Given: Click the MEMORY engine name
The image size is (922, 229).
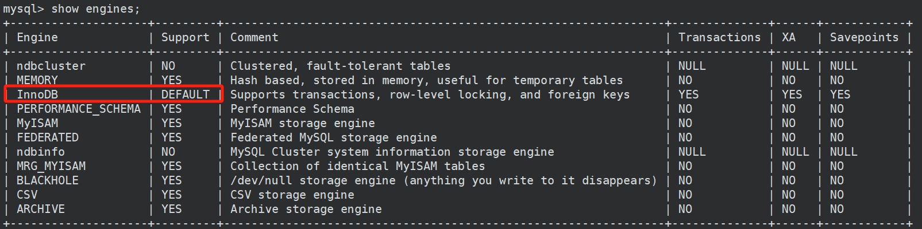Looking at the screenshot, I should [x=37, y=80].
